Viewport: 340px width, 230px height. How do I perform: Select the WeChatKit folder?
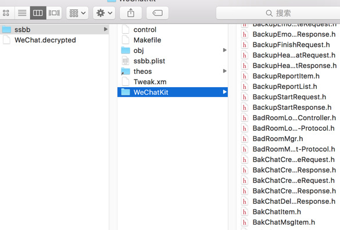(x=173, y=92)
